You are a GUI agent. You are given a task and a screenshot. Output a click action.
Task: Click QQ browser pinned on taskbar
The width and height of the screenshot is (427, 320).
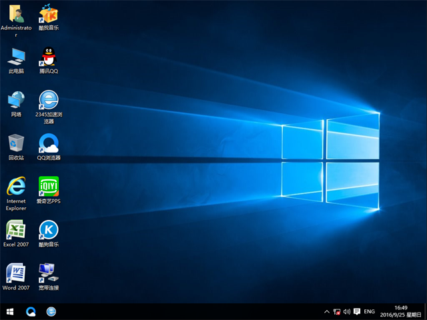[31, 311]
